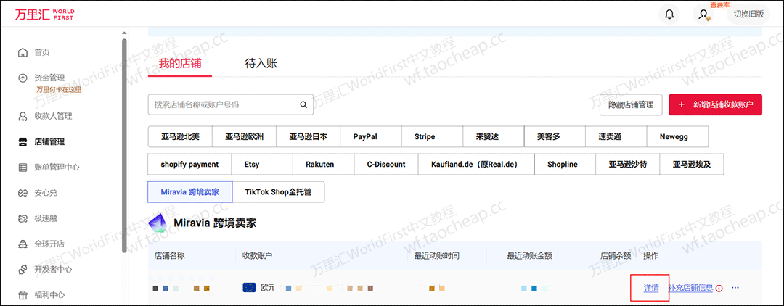Image resolution: width=784 pixels, height=306 pixels.
Task: Click the 资金管理 upload-arrow icon
Action: pos(23,78)
